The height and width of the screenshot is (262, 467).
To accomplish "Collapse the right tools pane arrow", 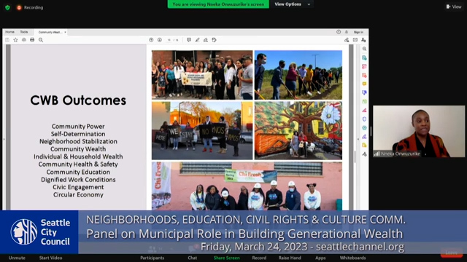I will point(358,139).
